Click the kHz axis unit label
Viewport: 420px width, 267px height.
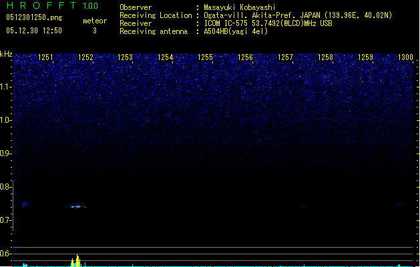pyautogui.click(x=6, y=54)
